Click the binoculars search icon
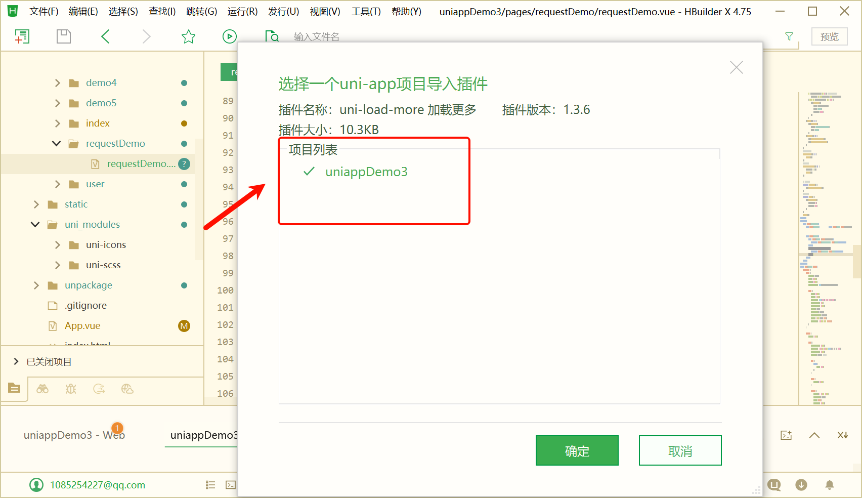The height and width of the screenshot is (498, 862). (42, 389)
